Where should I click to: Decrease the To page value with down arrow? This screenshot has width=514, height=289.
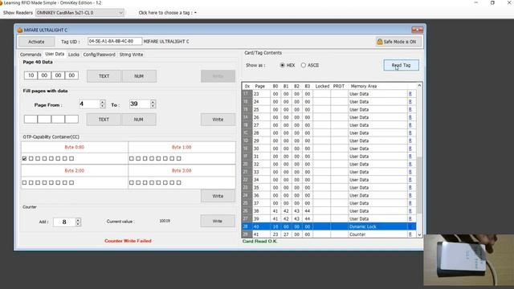pos(153,106)
